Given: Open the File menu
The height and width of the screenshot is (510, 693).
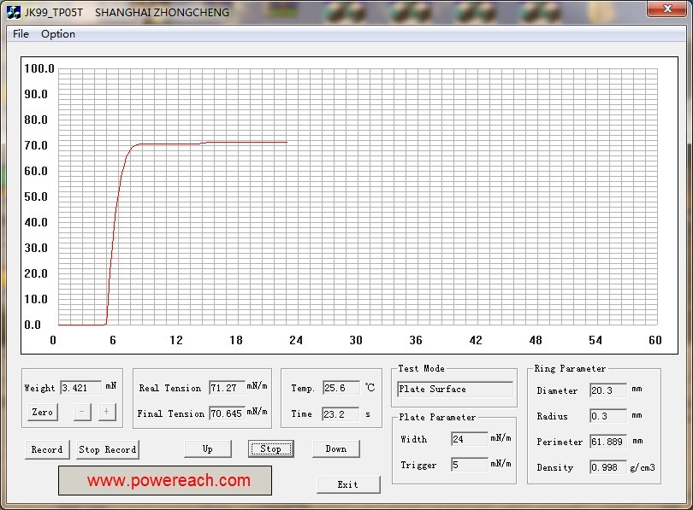Looking at the screenshot, I should 21,34.
